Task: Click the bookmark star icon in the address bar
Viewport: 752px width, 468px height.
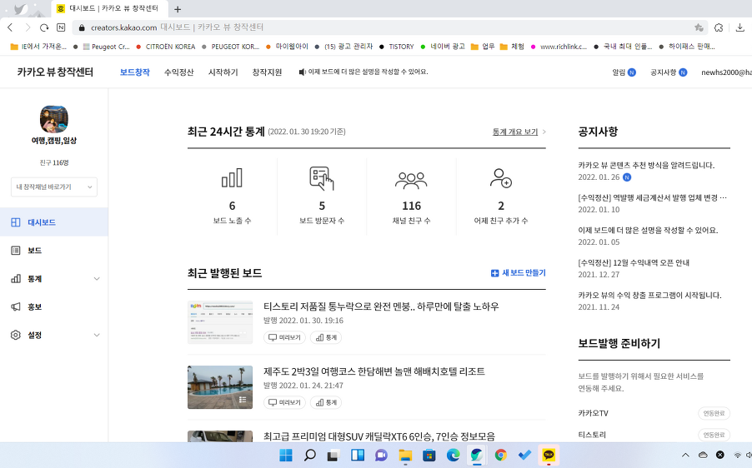Action: [699, 27]
